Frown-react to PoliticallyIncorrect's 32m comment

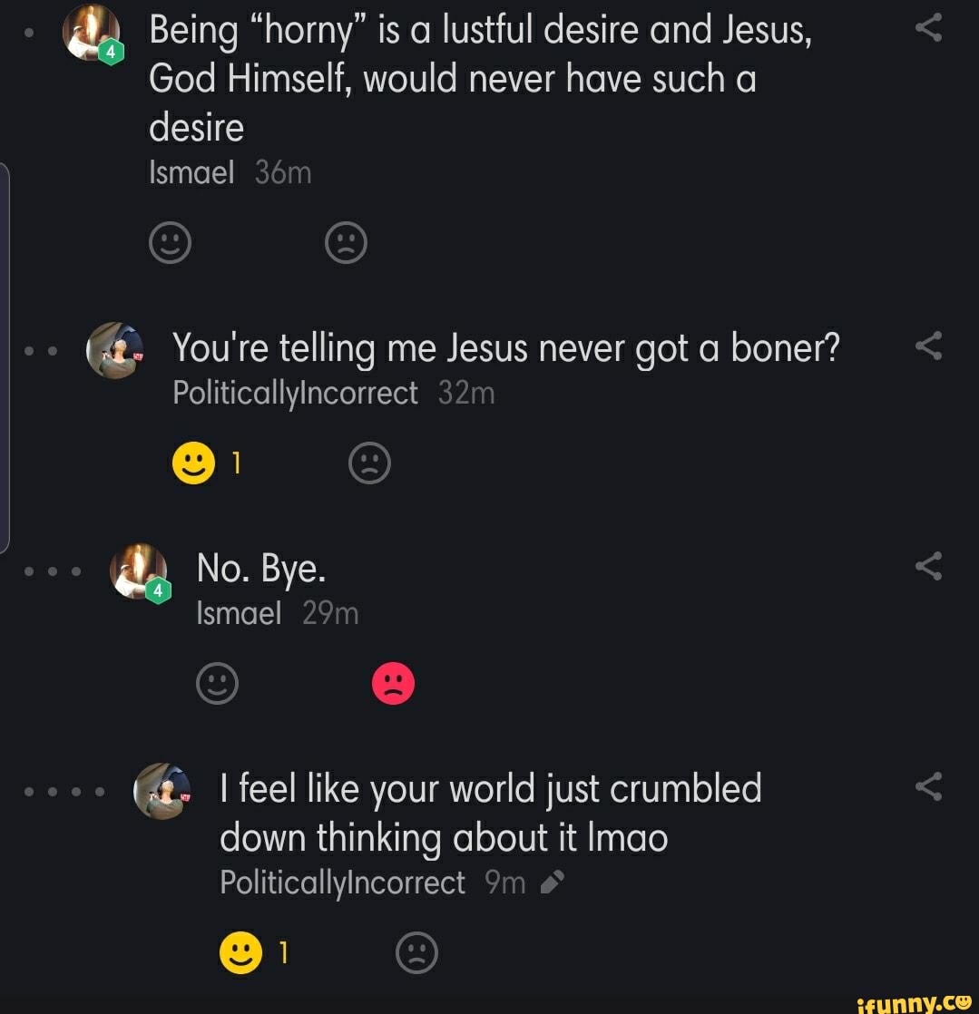369,464
